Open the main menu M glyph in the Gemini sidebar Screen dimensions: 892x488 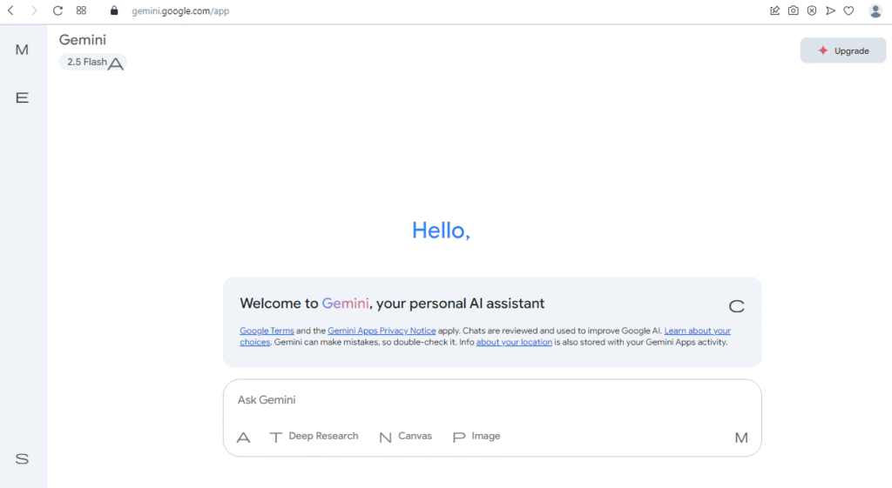[22, 50]
